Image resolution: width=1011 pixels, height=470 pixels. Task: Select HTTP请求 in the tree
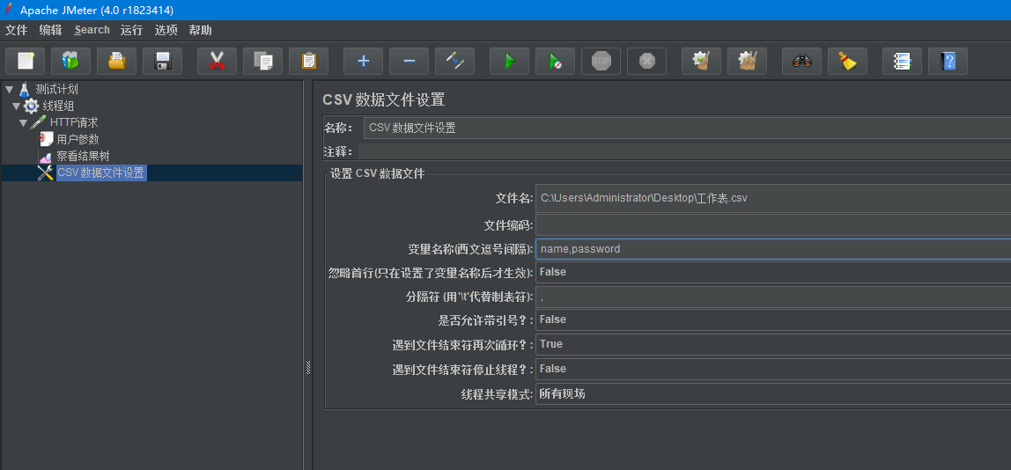click(74, 122)
